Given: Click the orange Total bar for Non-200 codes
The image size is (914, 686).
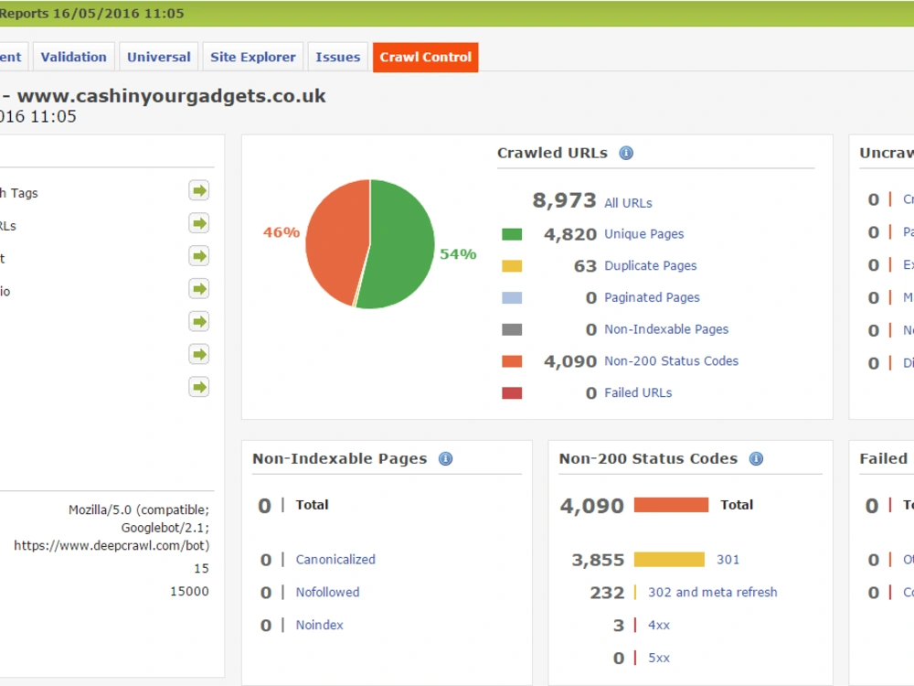Looking at the screenshot, I should pos(671,505).
